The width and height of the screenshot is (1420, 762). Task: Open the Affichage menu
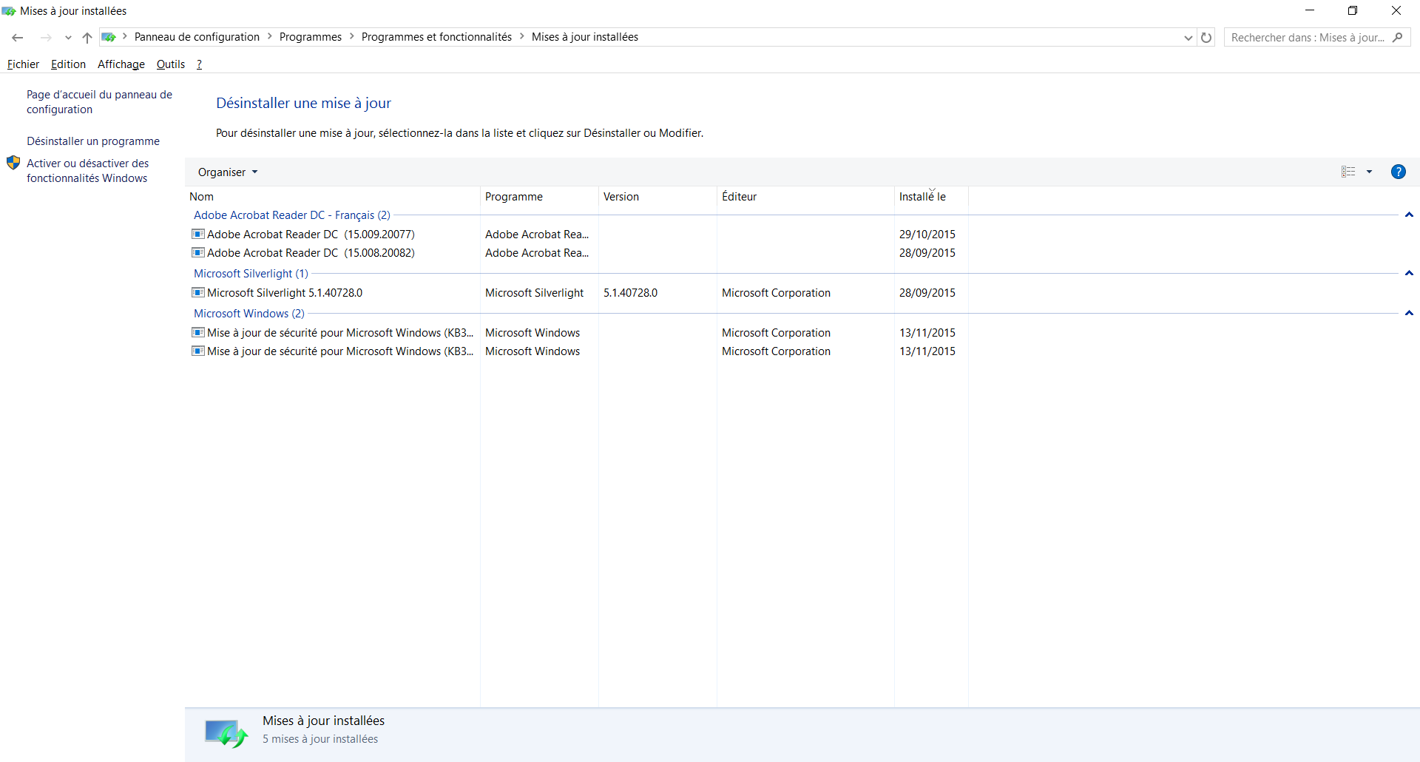(x=121, y=64)
